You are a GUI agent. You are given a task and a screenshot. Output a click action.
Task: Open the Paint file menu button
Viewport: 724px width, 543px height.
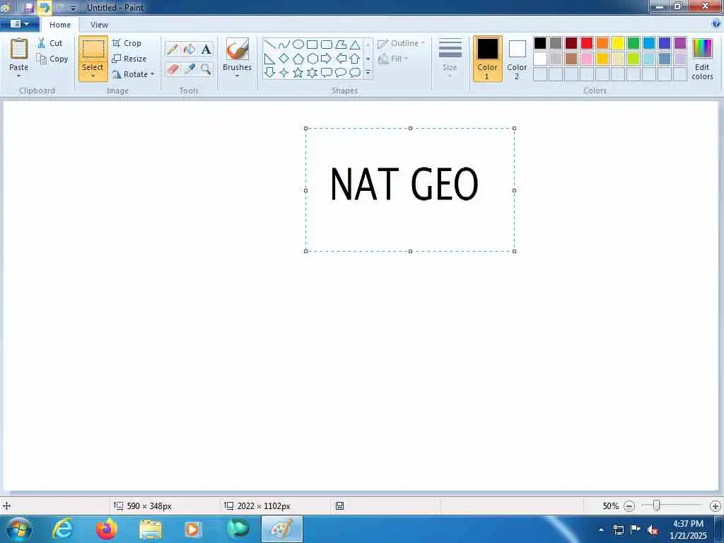tap(19, 24)
